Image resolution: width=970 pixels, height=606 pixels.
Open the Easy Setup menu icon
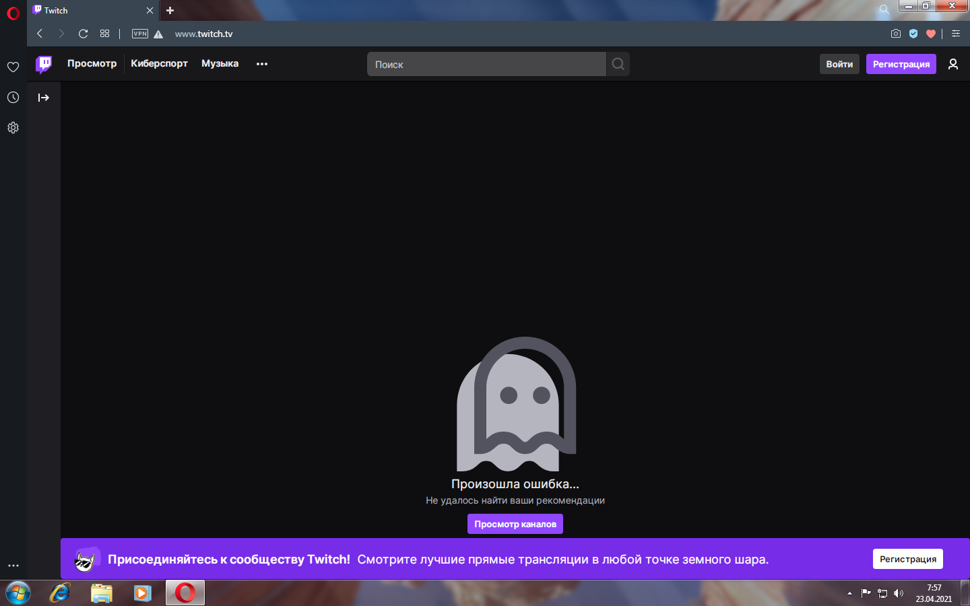pos(956,34)
